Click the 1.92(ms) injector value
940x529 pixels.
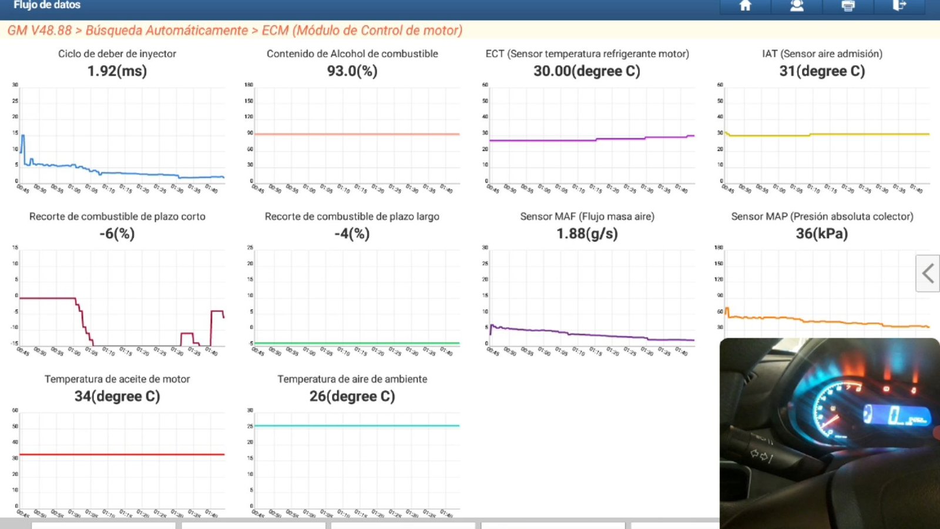point(117,71)
